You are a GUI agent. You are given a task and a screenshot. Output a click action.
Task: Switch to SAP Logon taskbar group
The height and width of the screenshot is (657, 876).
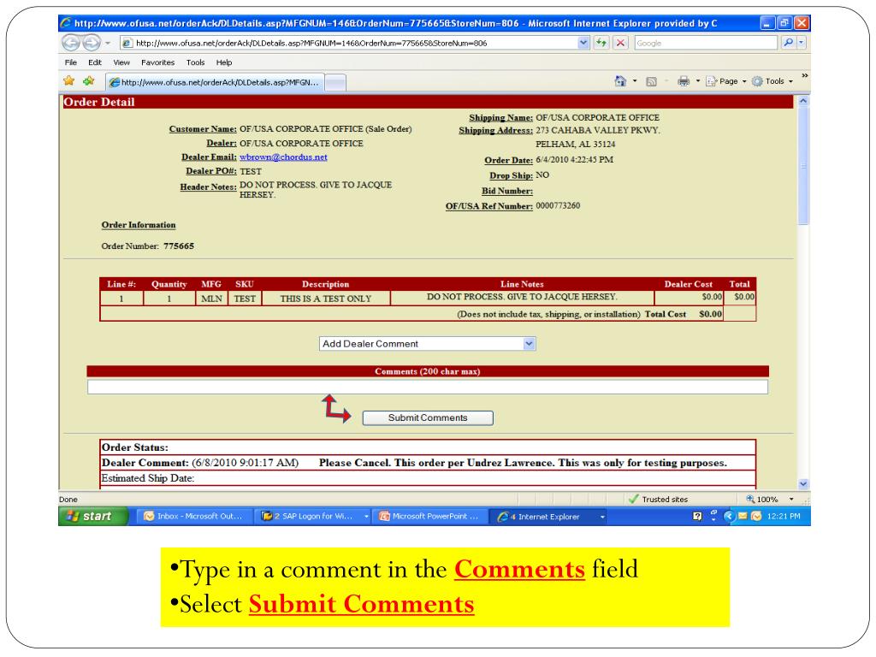point(314,516)
